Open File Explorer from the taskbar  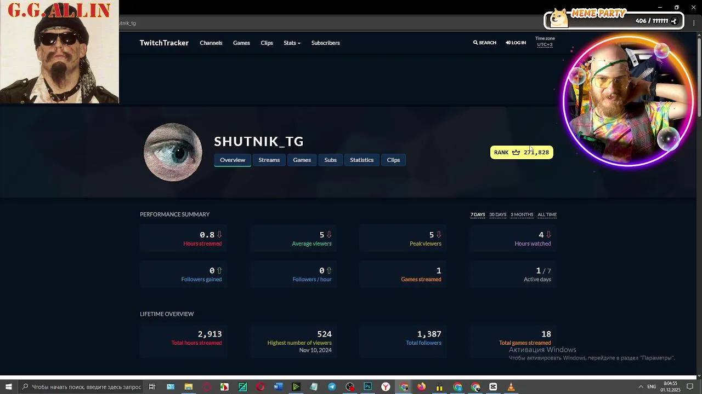click(189, 387)
